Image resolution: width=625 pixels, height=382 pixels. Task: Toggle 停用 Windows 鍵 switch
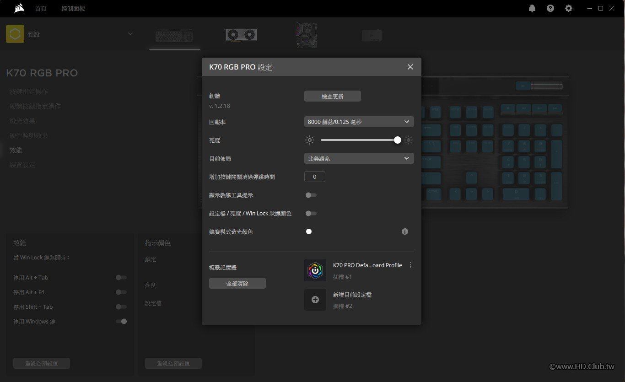pyautogui.click(x=121, y=321)
